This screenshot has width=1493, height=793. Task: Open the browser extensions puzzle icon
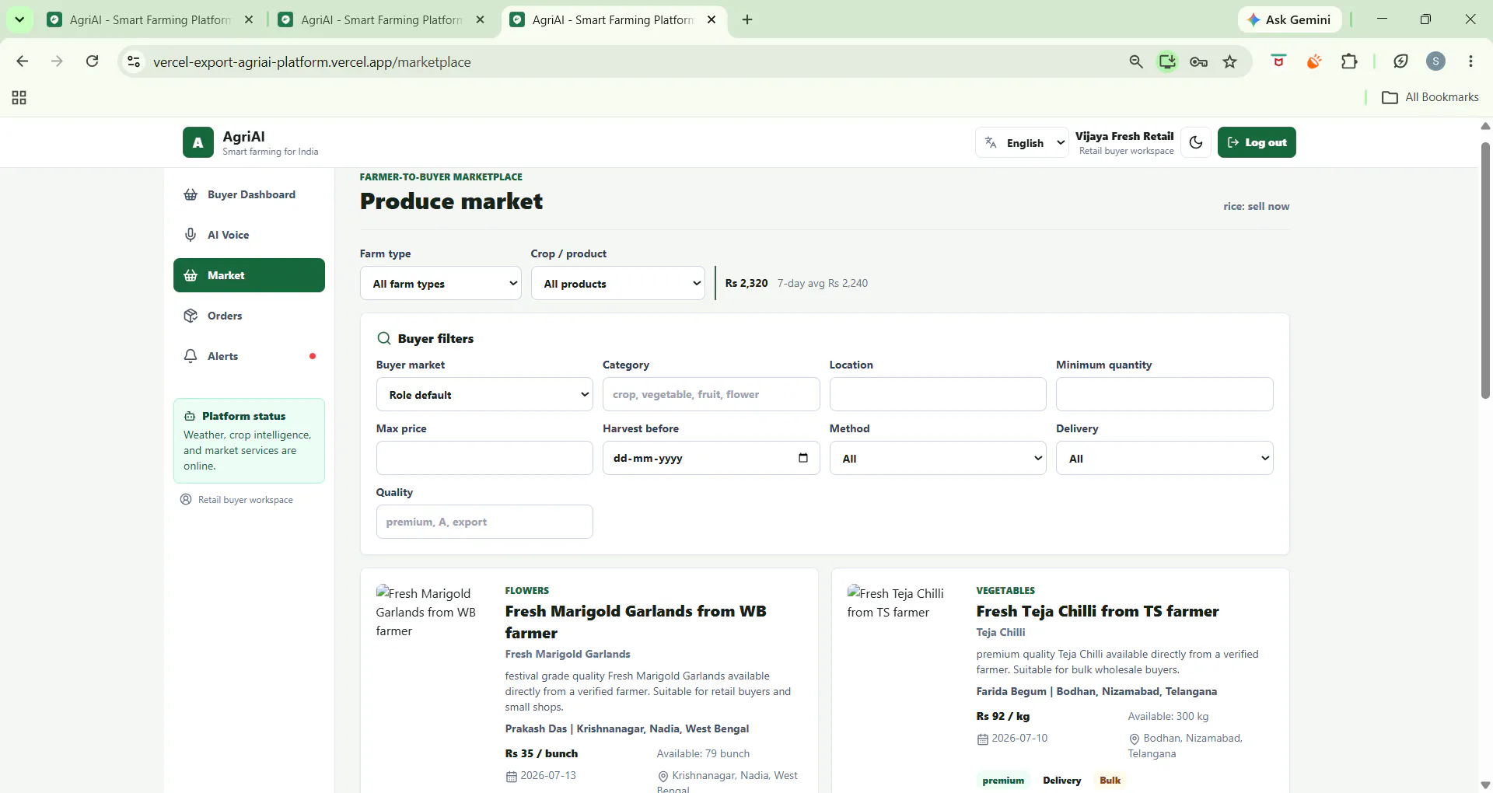coord(1349,61)
